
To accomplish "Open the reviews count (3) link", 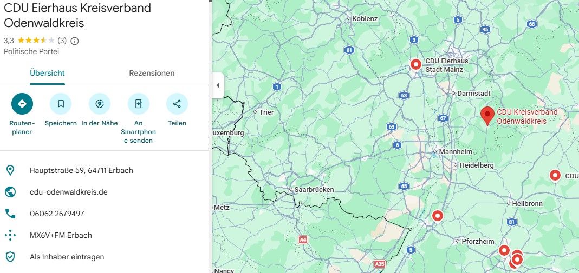I will (62, 41).
